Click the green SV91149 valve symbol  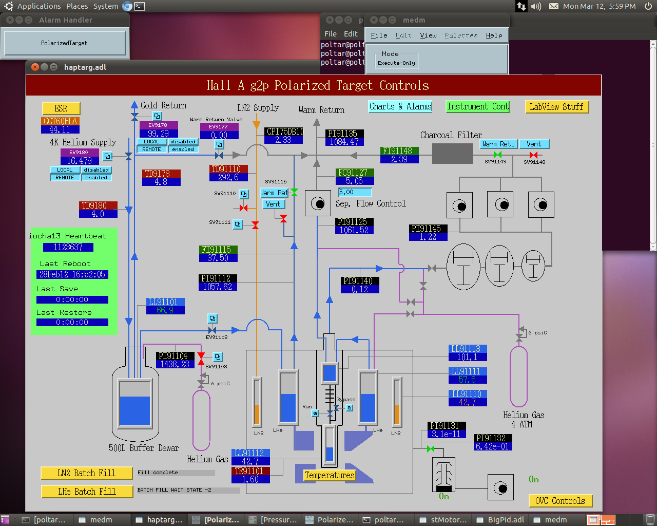[x=497, y=155]
